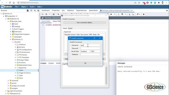Click the Log Window vertical scrollbar

106,75
